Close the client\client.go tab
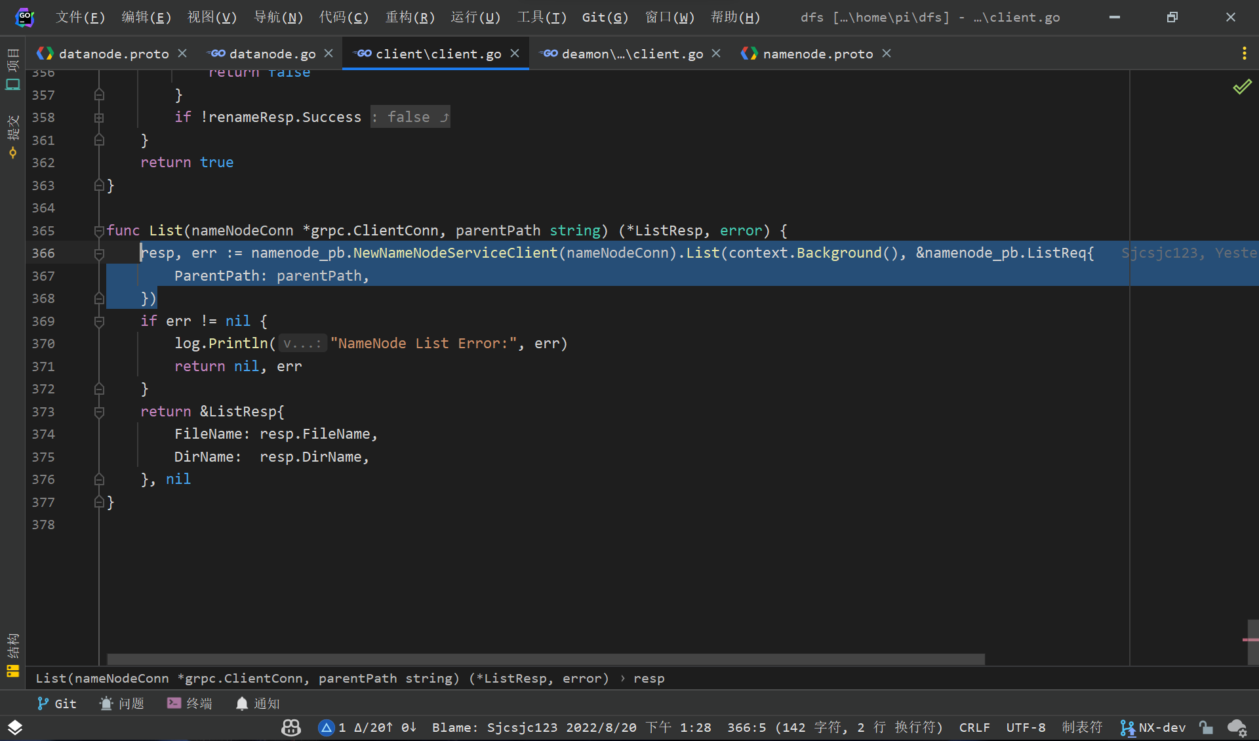The height and width of the screenshot is (741, 1259). [515, 53]
